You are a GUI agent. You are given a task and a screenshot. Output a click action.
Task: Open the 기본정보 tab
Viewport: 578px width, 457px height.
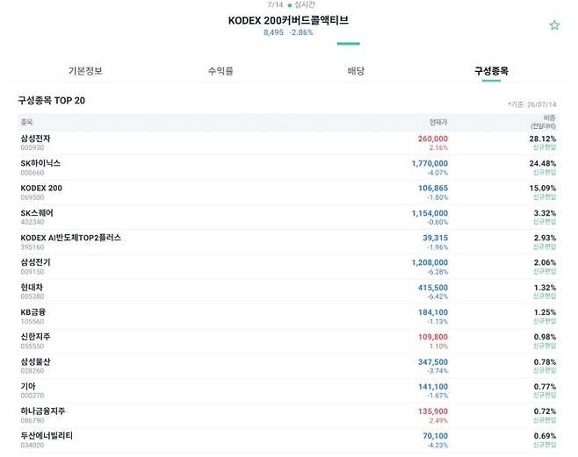pos(85,71)
